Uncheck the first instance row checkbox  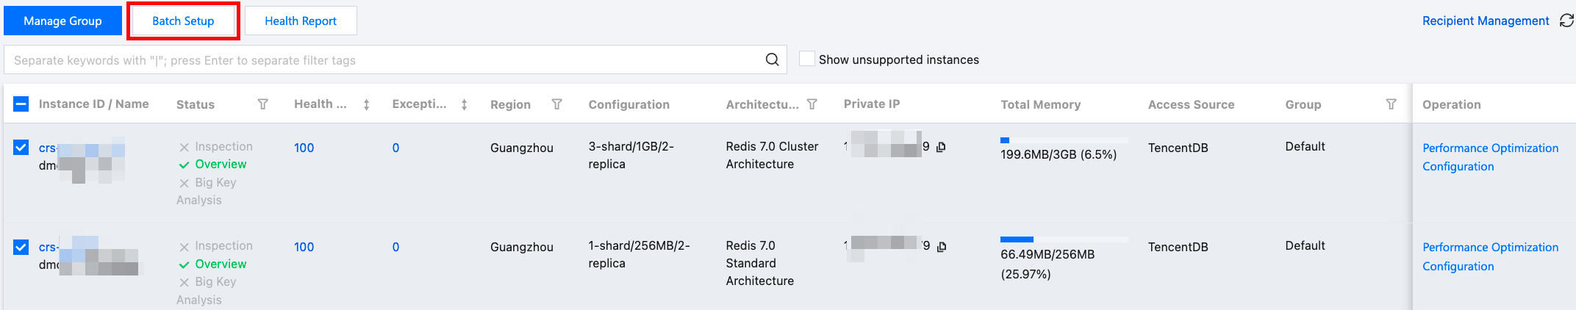(21, 148)
